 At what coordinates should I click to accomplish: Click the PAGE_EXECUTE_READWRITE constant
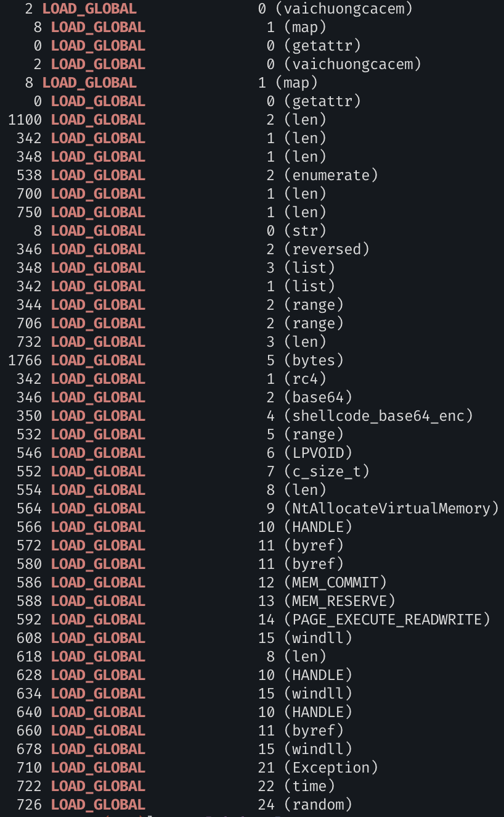coord(387,620)
